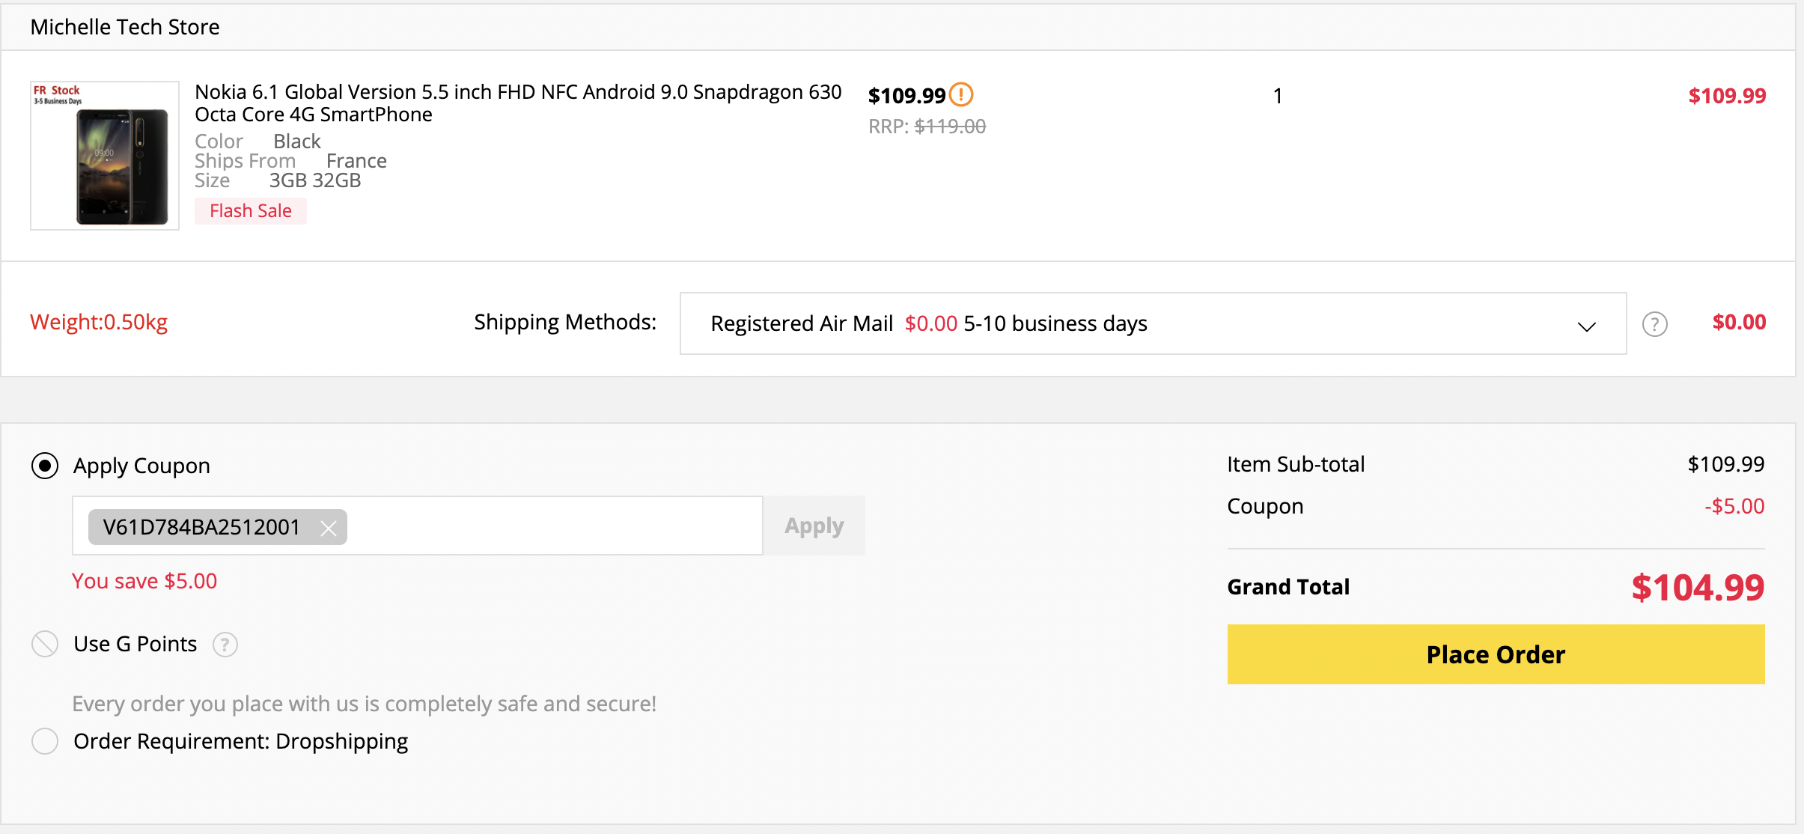Click the black $109.99 unit price
This screenshot has height=834, width=1804.
tap(906, 96)
